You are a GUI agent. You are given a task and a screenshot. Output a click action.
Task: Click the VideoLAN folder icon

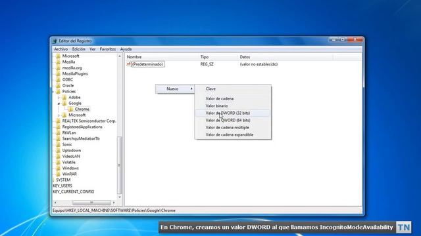pyautogui.click(x=58, y=156)
